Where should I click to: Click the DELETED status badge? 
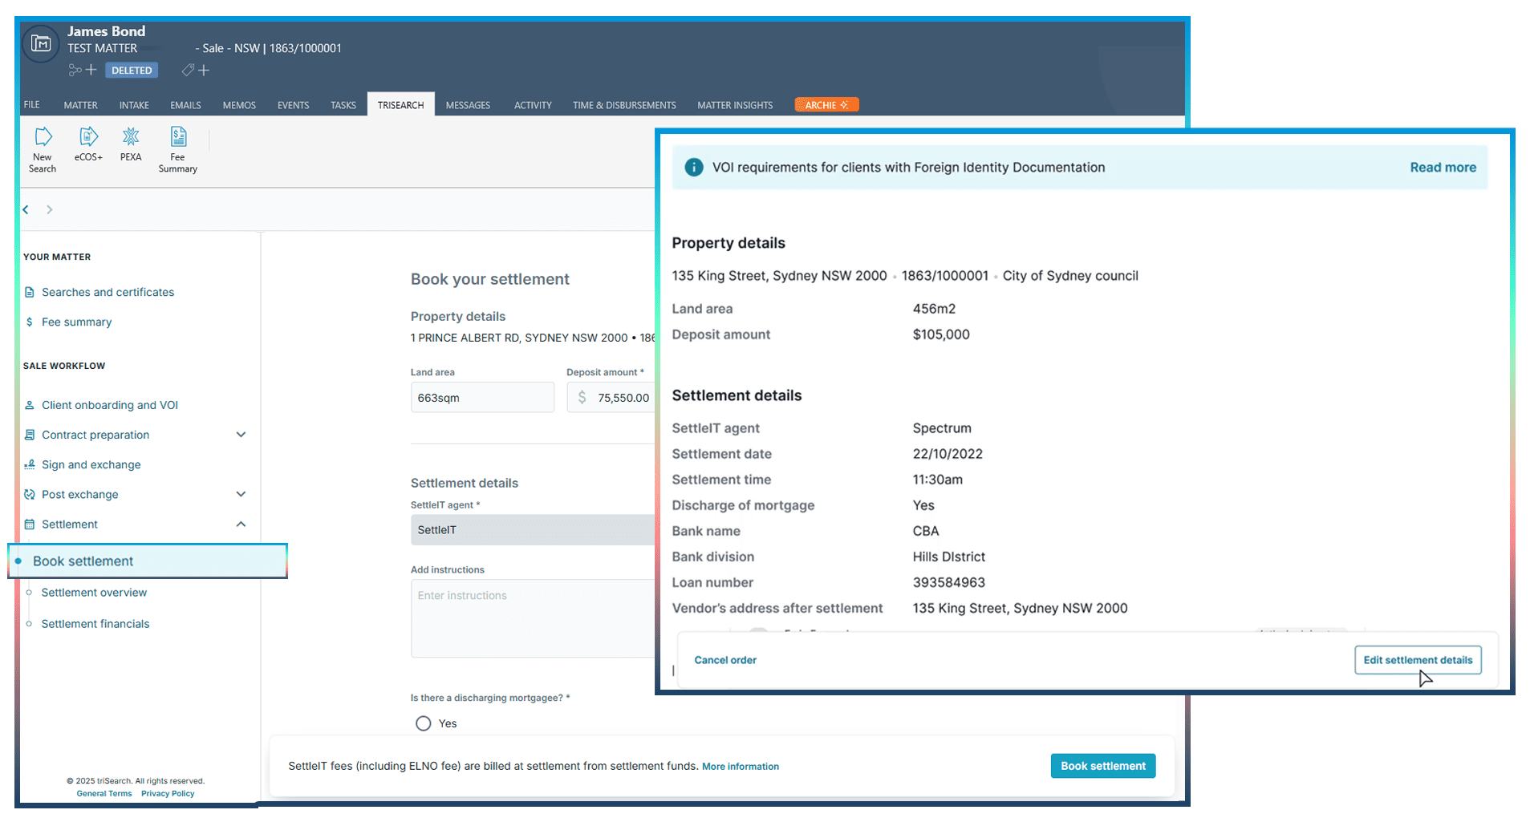pos(132,71)
